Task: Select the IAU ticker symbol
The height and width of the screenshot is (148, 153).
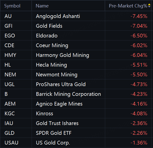Action: tap(9, 123)
